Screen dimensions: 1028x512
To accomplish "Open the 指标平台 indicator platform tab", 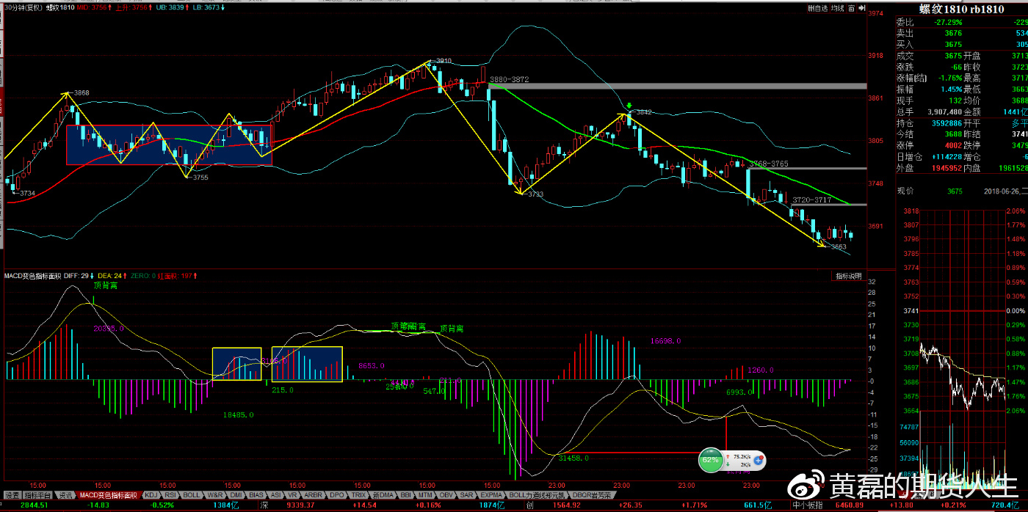I will (39, 495).
